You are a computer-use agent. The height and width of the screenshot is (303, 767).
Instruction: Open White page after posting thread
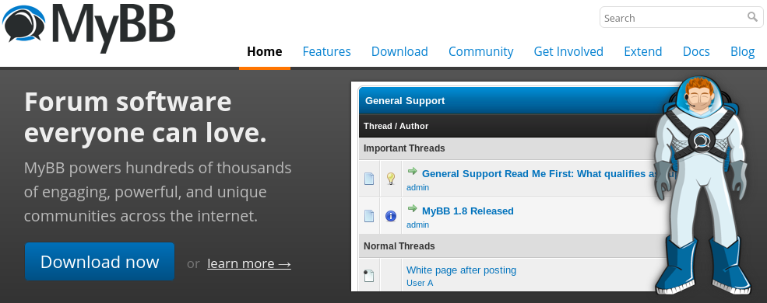[461, 270]
